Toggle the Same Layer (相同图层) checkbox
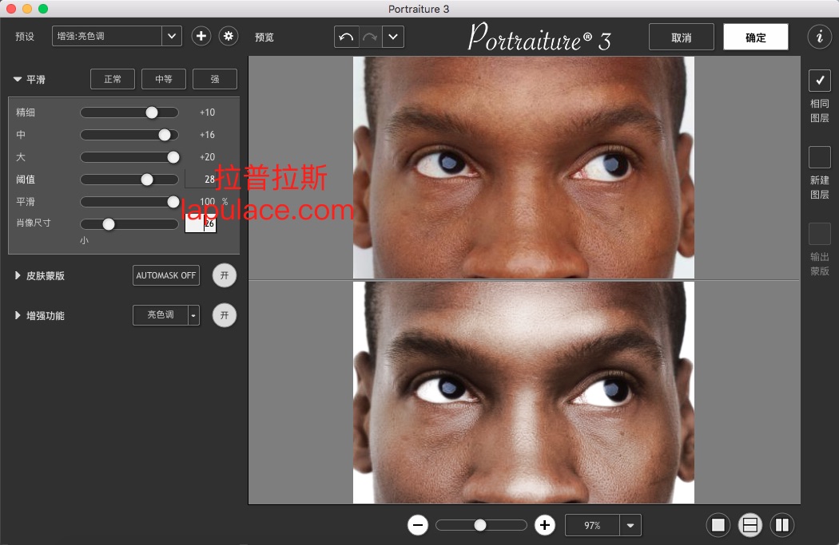 point(819,81)
